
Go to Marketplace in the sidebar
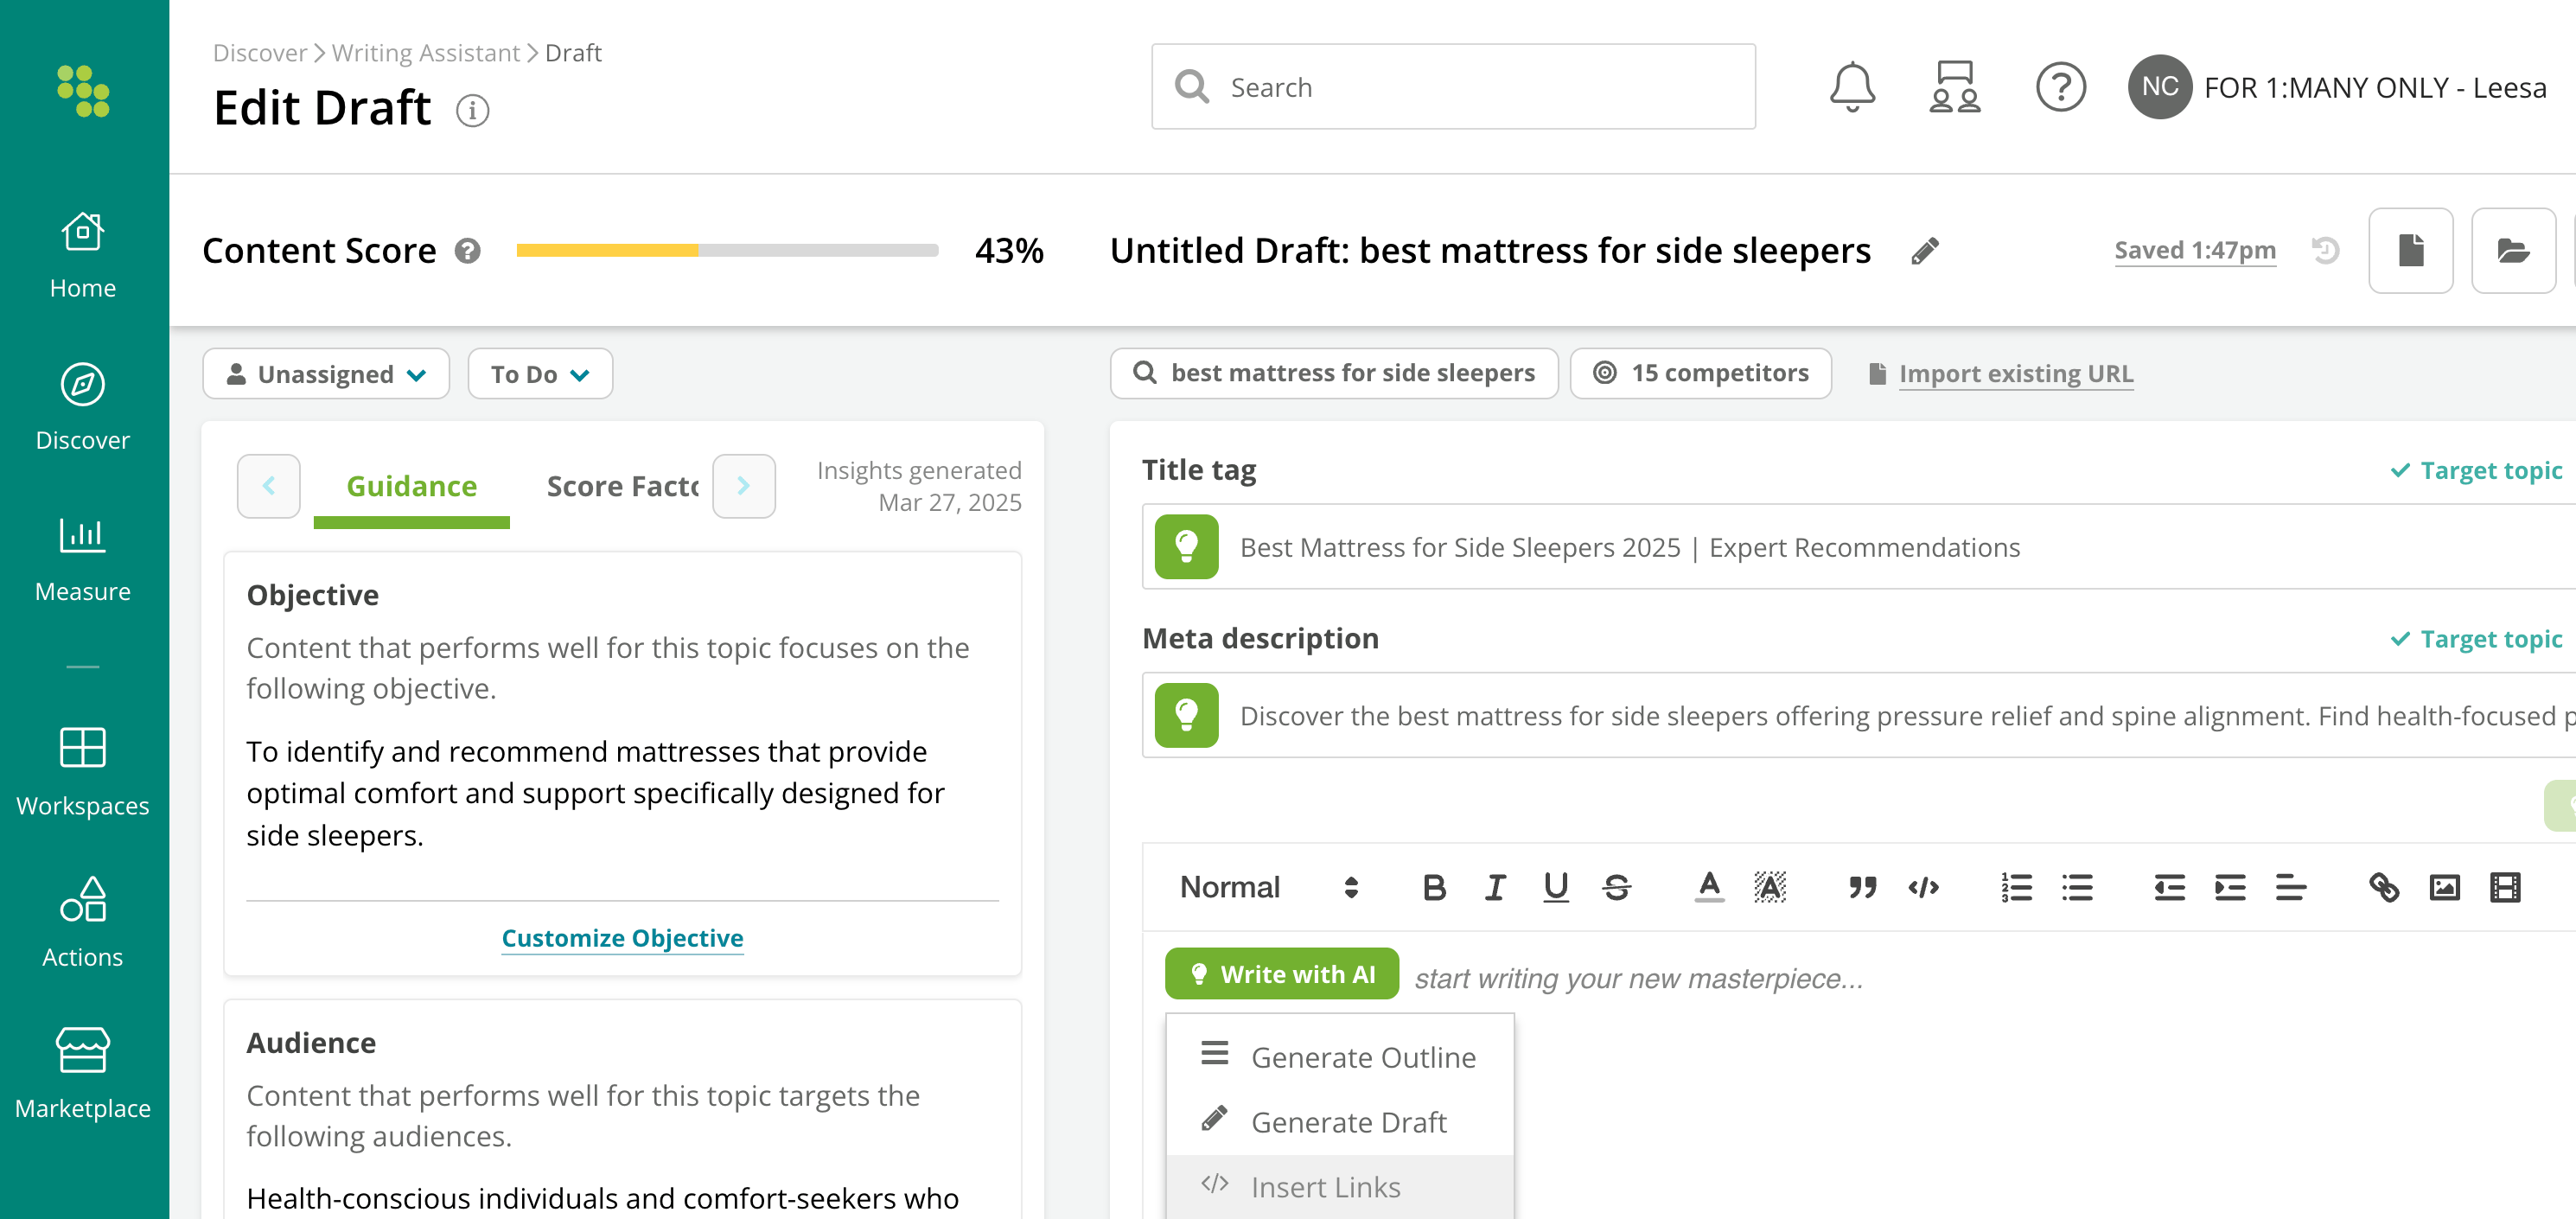[x=83, y=1074]
